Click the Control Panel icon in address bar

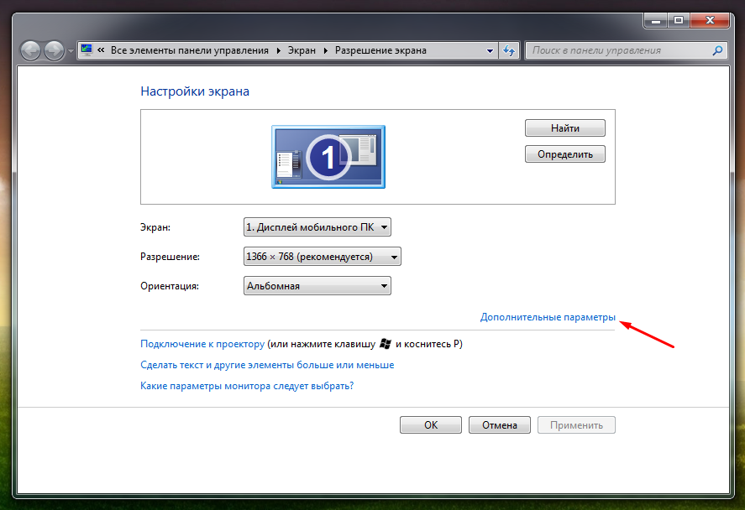pyautogui.click(x=87, y=49)
